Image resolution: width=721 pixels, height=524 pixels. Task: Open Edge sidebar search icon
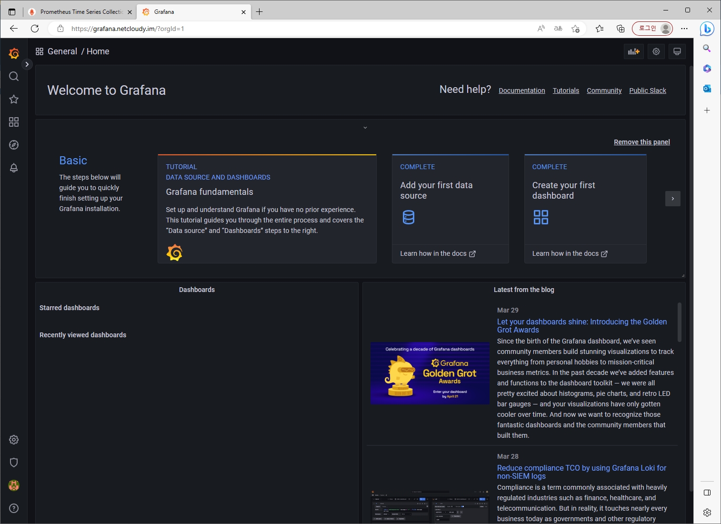coord(707,49)
